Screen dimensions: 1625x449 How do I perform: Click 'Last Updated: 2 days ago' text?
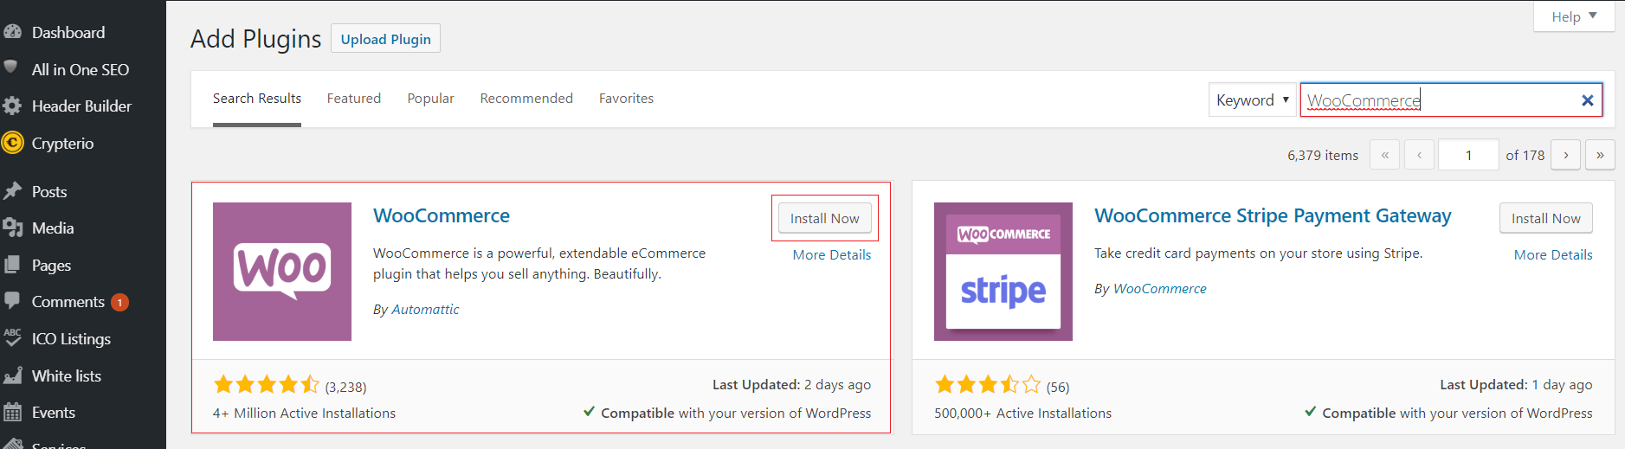point(791,384)
